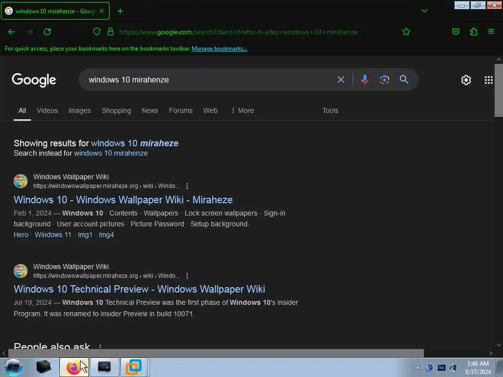Viewport: 503px width, 377px height.
Task: Expand the More search filters menu
Action: click(243, 110)
